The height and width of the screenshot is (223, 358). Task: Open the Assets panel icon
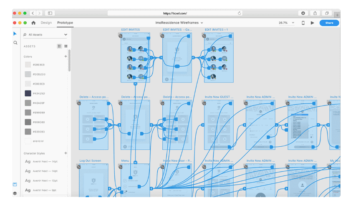(x=15, y=184)
